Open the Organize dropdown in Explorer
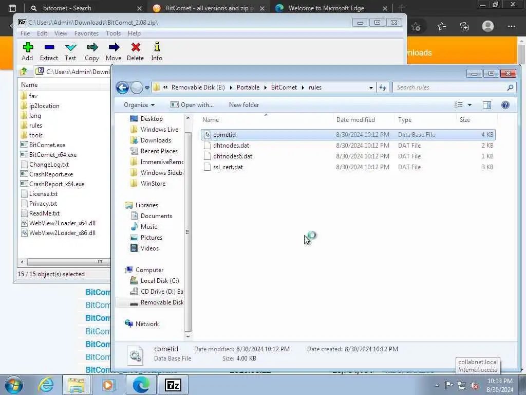Image resolution: width=526 pixels, height=395 pixels. pos(139,105)
